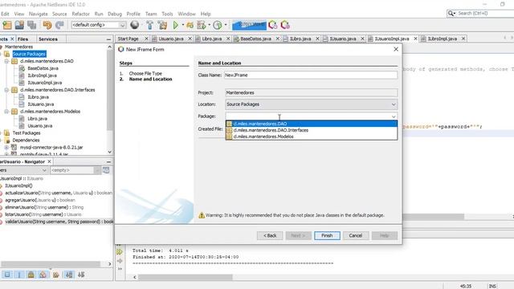Click the Finish button

coord(327,235)
